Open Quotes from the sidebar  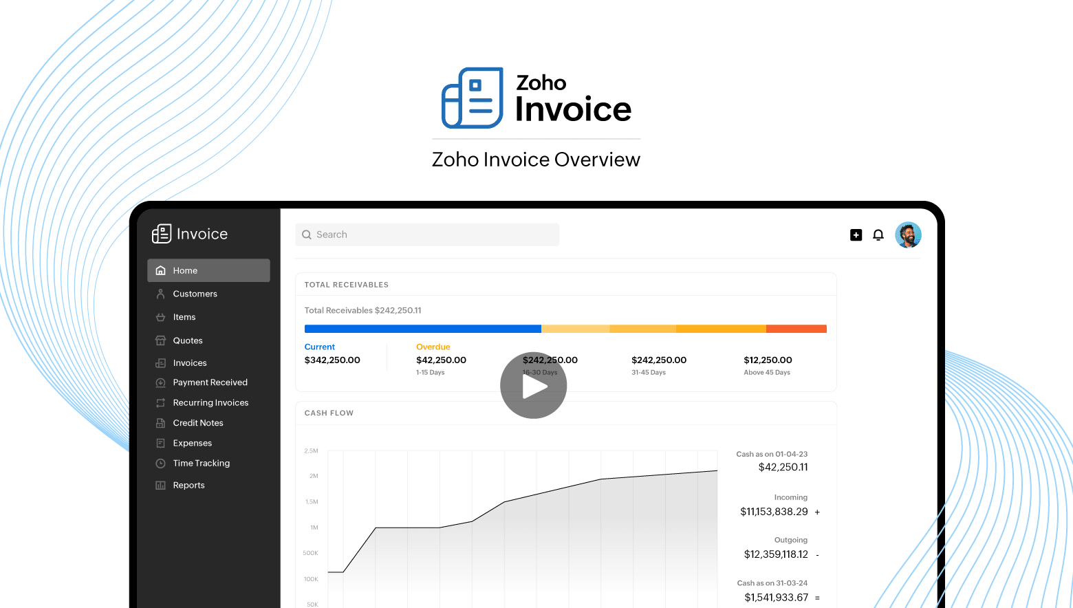pos(188,340)
